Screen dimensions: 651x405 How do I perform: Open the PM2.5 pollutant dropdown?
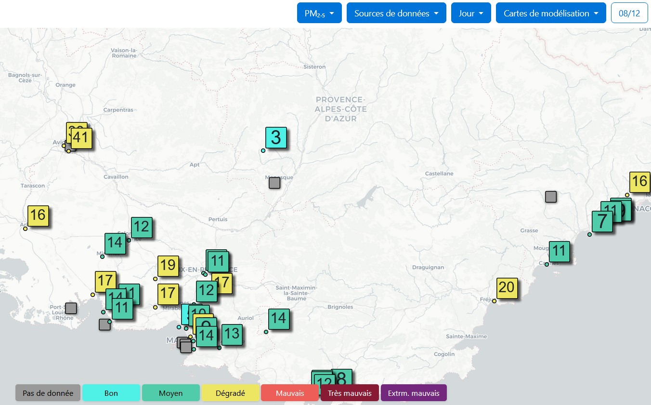[319, 13]
